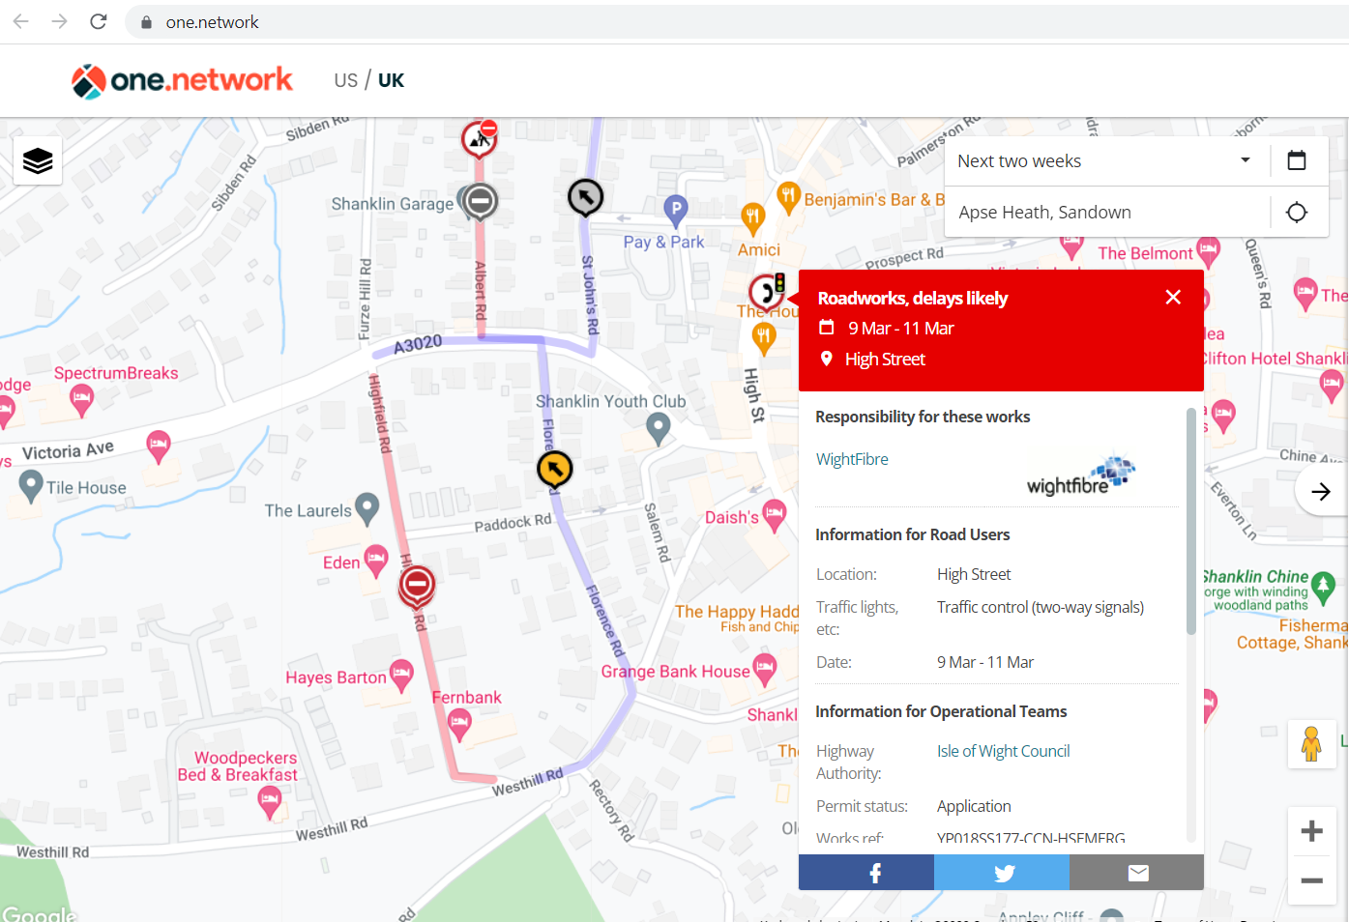Click the info panel scrollbar
This screenshot has height=922, width=1349.
(1191, 522)
